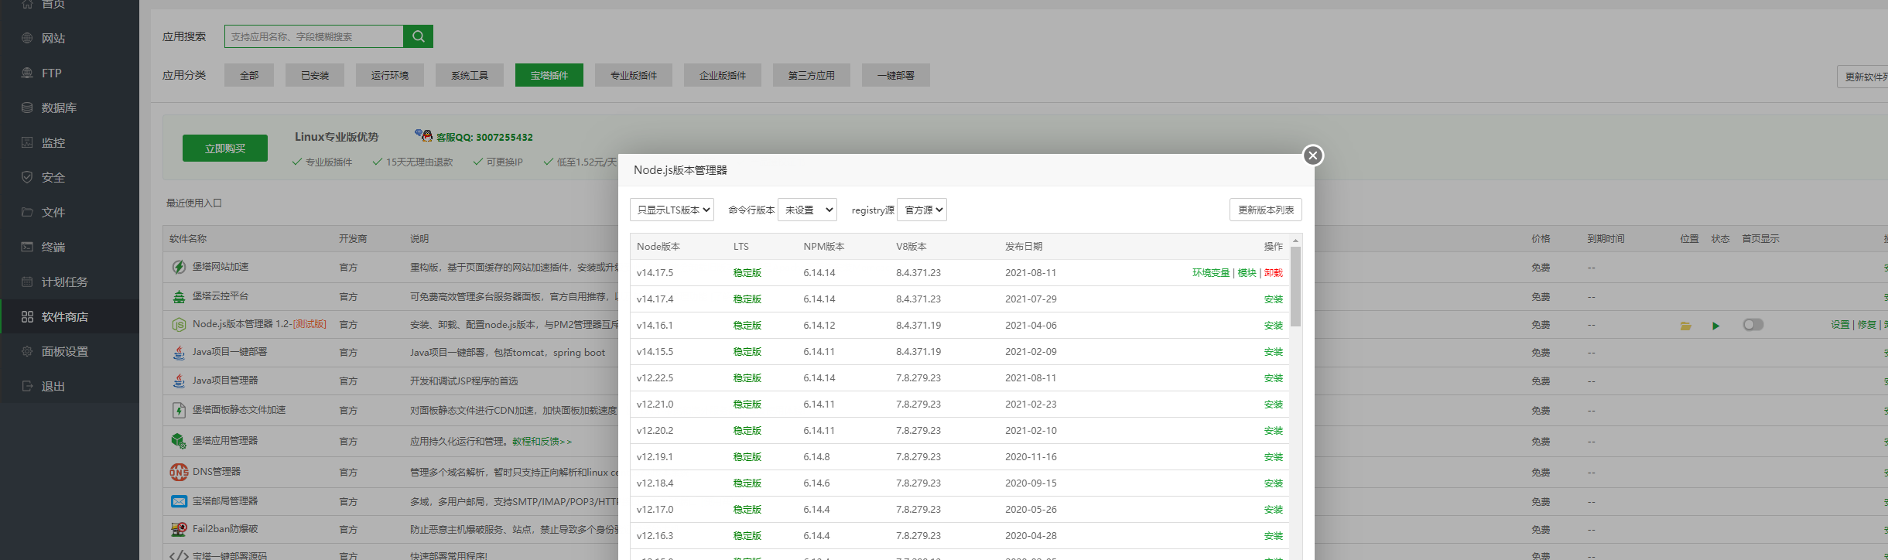The width and height of the screenshot is (1888, 560).
Task: Open folder icon in Node.js manager row
Action: 1685,326
